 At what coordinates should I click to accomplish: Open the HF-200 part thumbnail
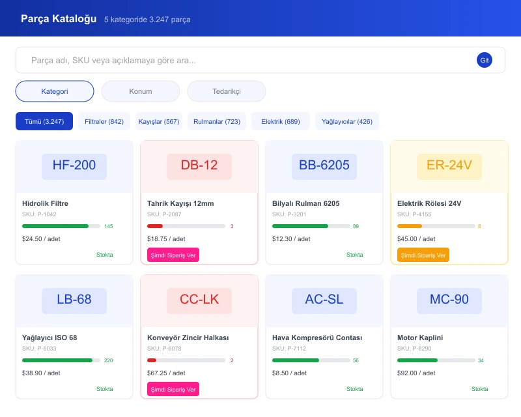coord(74,167)
